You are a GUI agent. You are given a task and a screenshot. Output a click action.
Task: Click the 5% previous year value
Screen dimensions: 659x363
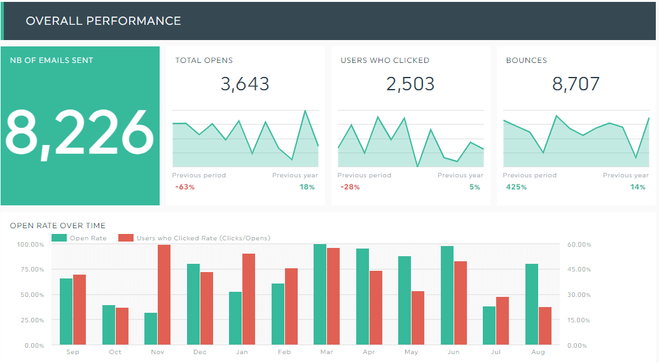[x=475, y=187]
